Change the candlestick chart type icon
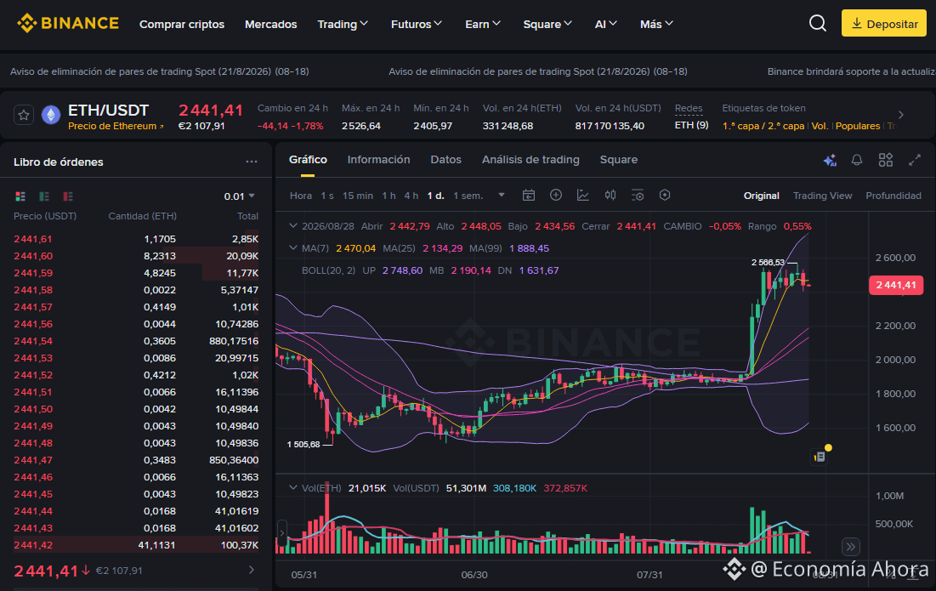The height and width of the screenshot is (591, 936). (x=610, y=196)
